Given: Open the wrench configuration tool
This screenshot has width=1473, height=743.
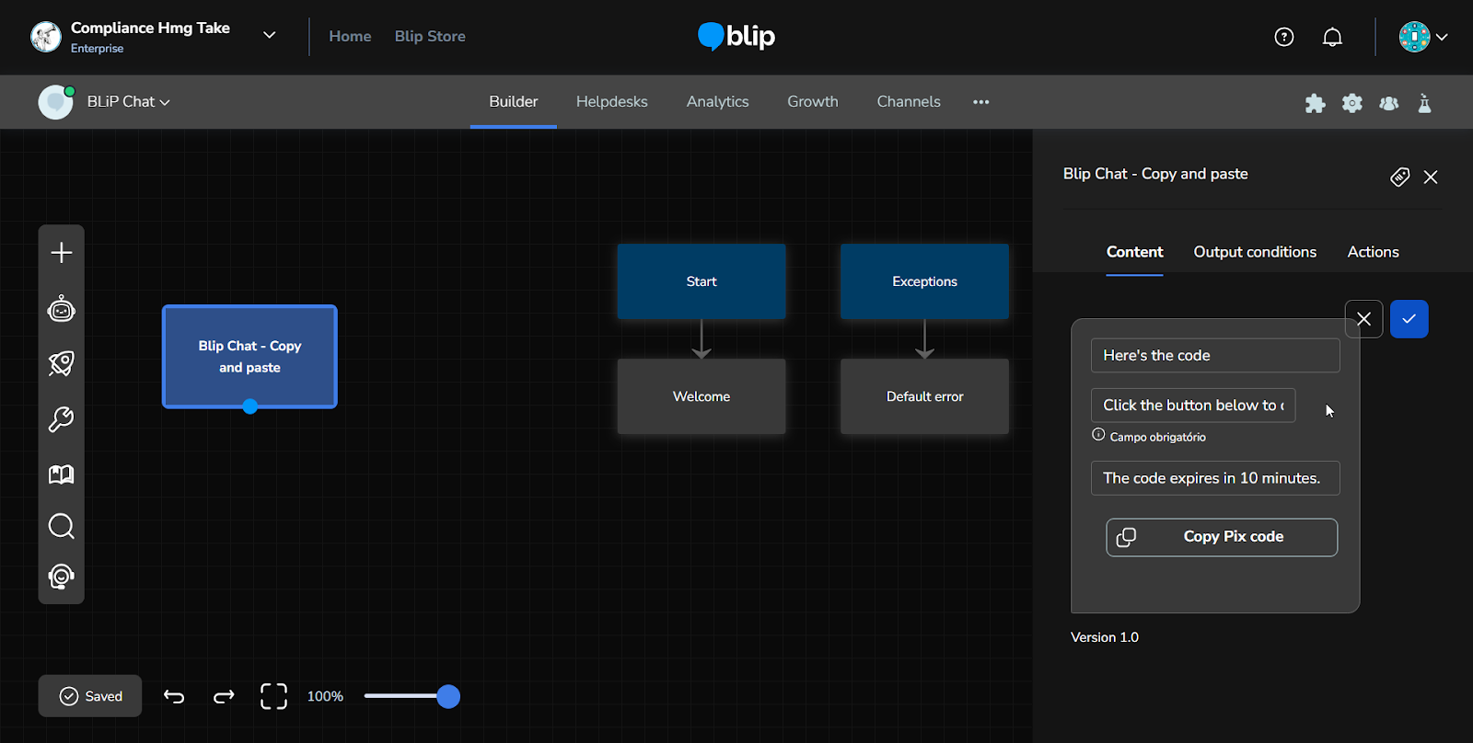Looking at the screenshot, I should pos(62,419).
